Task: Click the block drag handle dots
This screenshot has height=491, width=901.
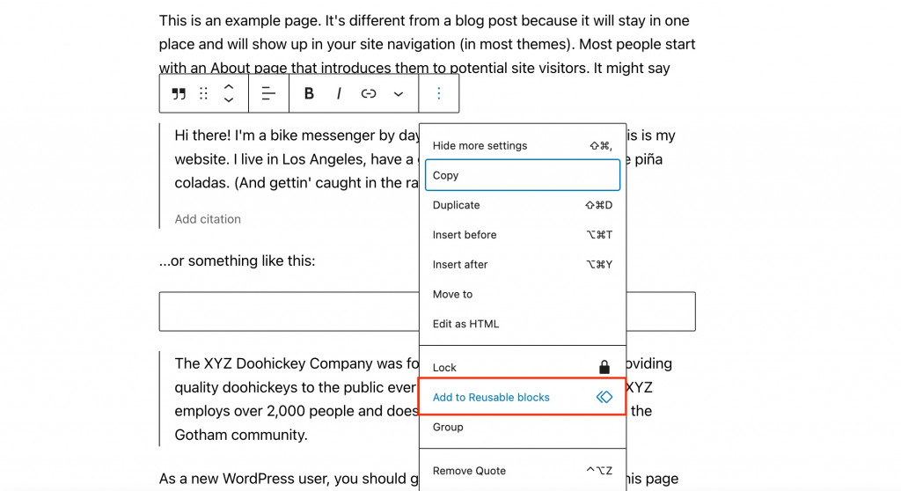Action: tap(203, 94)
